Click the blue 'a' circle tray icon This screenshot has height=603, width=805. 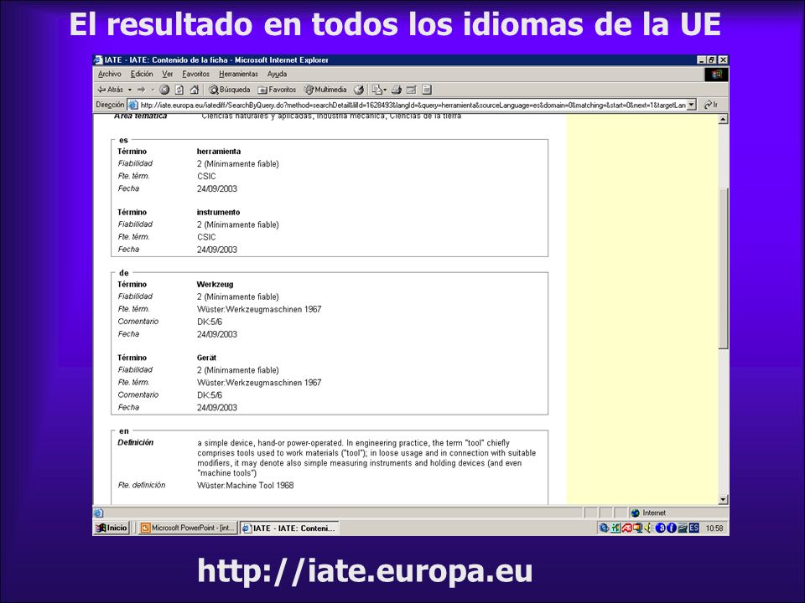click(x=661, y=528)
